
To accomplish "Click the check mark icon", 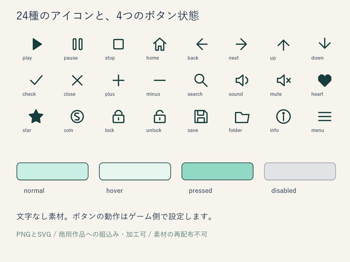I will (x=36, y=80).
